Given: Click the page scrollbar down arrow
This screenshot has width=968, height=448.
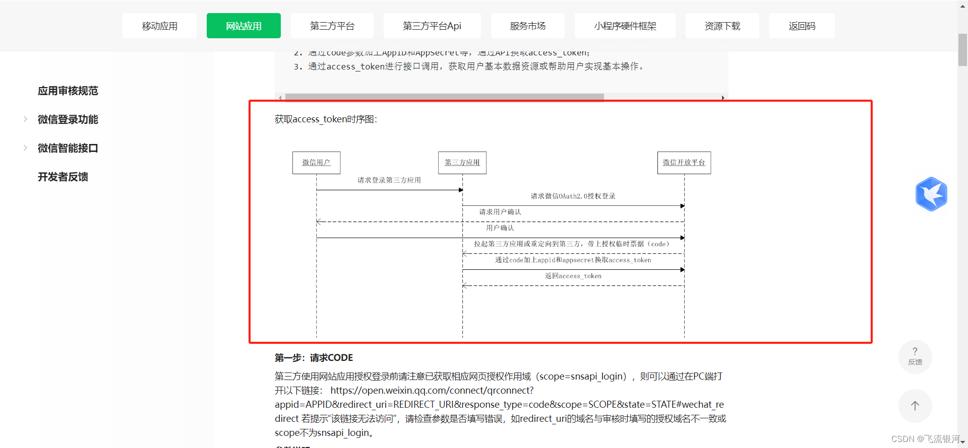Looking at the screenshot, I should coord(962,442).
